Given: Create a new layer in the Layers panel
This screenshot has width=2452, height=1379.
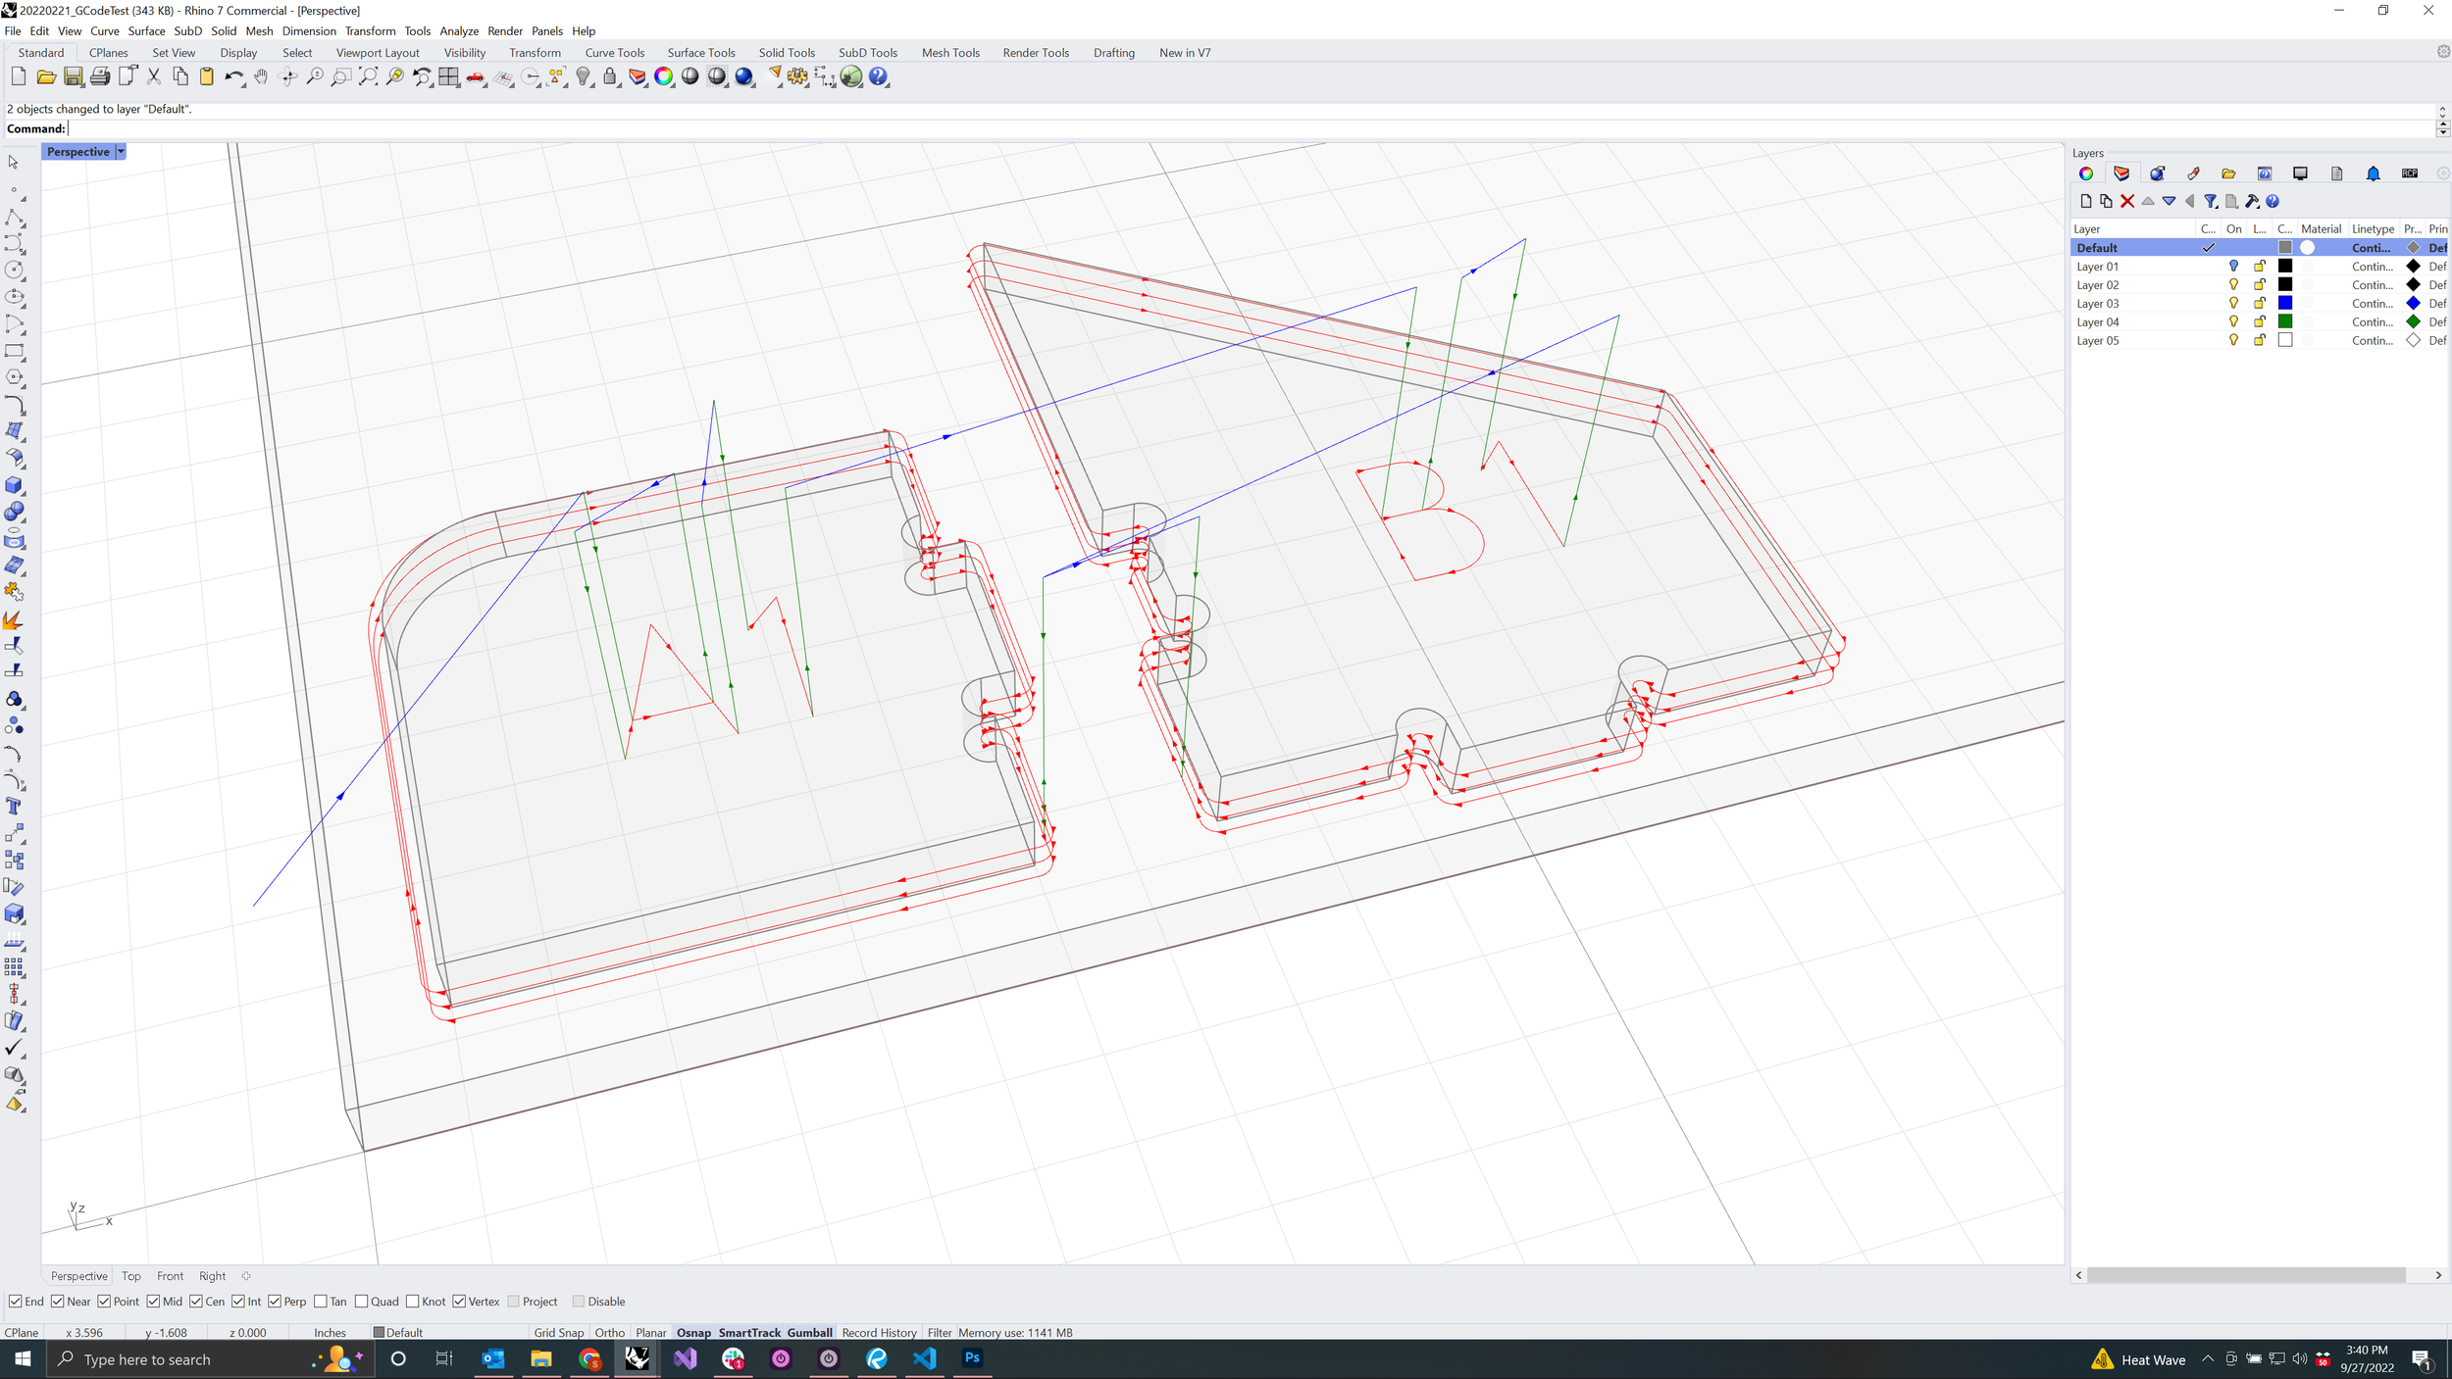Looking at the screenshot, I should [x=2085, y=201].
